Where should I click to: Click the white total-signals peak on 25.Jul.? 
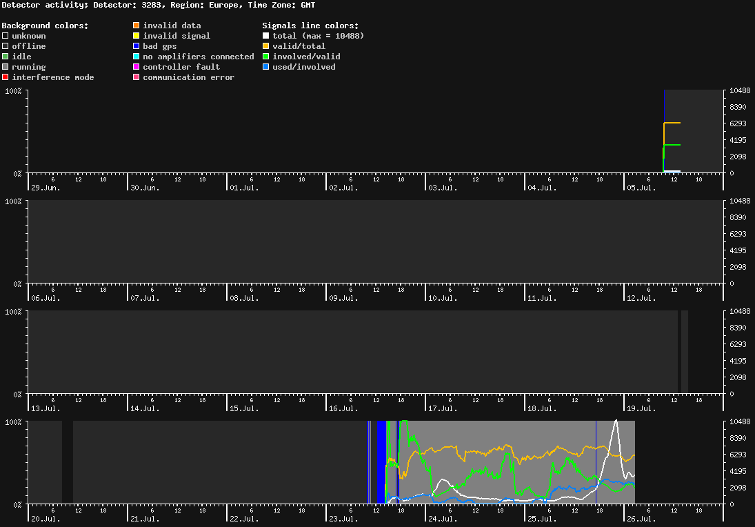coord(616,422)
